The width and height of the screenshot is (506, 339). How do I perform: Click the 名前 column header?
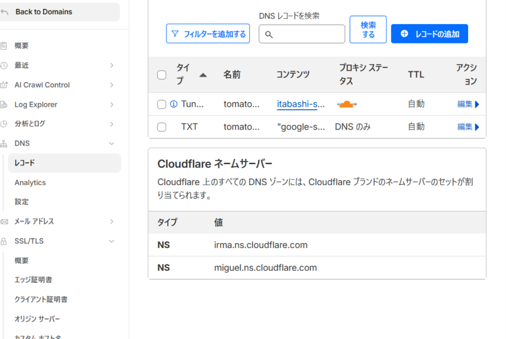[x=232, y=75]
